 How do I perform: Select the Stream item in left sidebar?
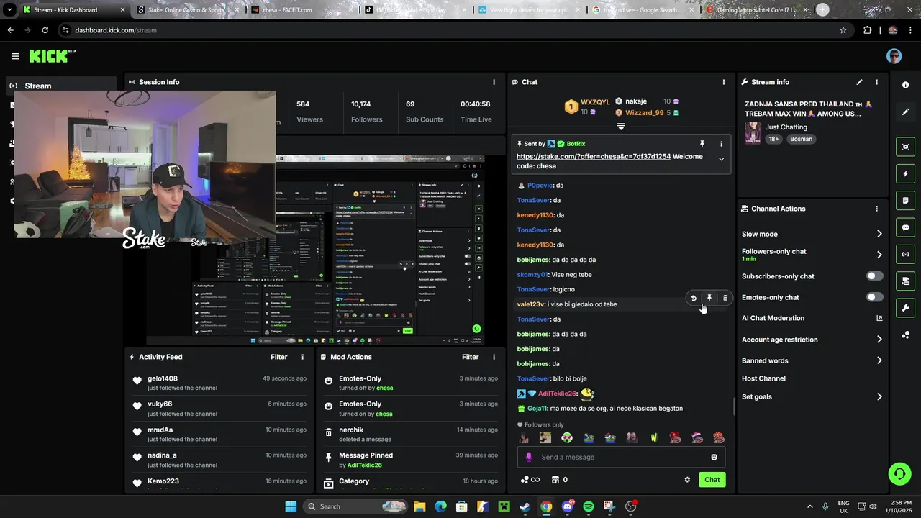[x=61, y=86]
